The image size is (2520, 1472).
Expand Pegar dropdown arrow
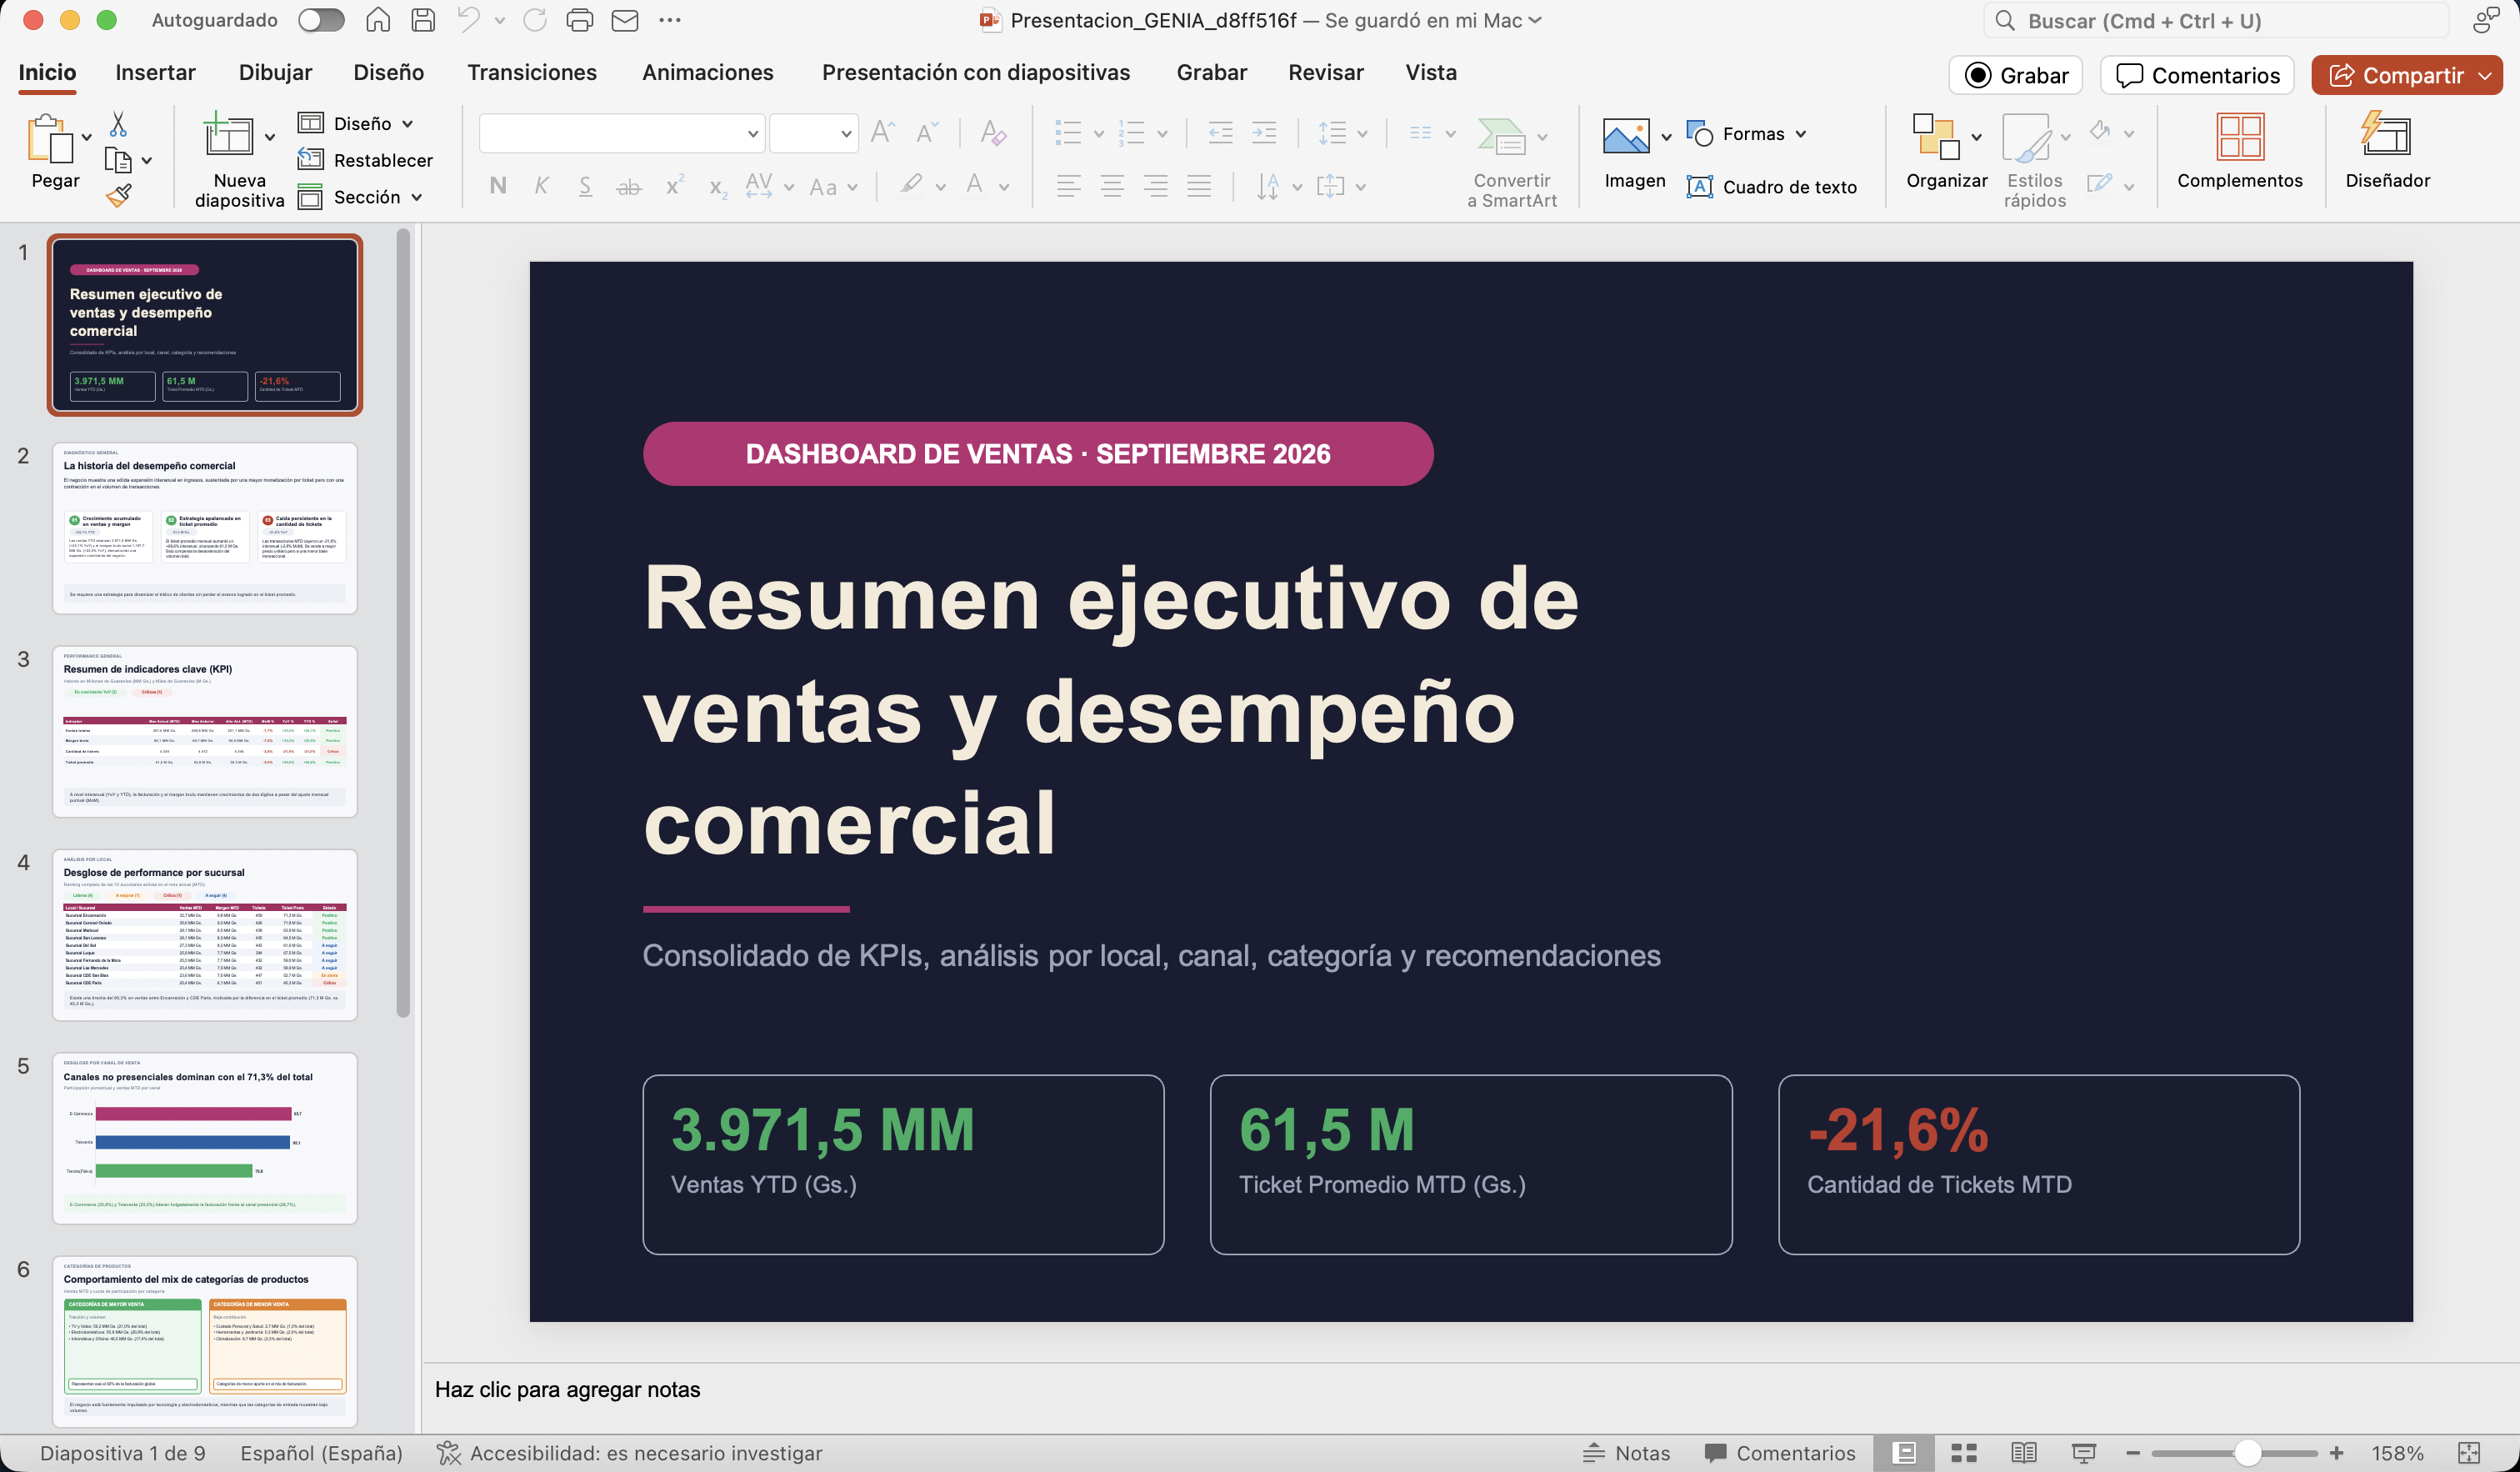coord(87,137)
